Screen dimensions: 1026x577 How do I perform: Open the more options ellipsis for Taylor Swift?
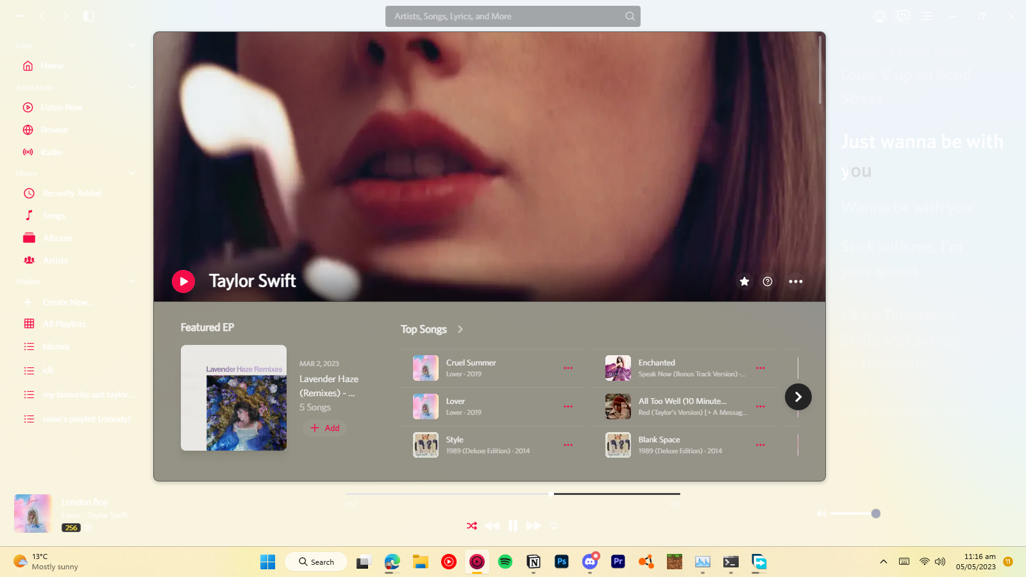(796, 281)
